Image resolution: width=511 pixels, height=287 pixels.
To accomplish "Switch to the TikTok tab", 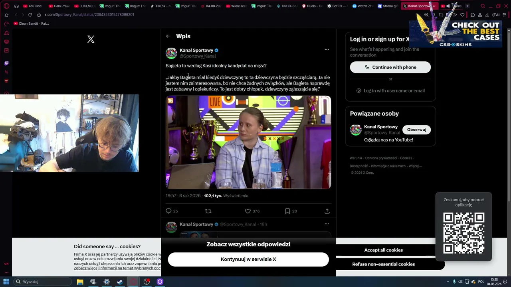I will tap(160, 6).
